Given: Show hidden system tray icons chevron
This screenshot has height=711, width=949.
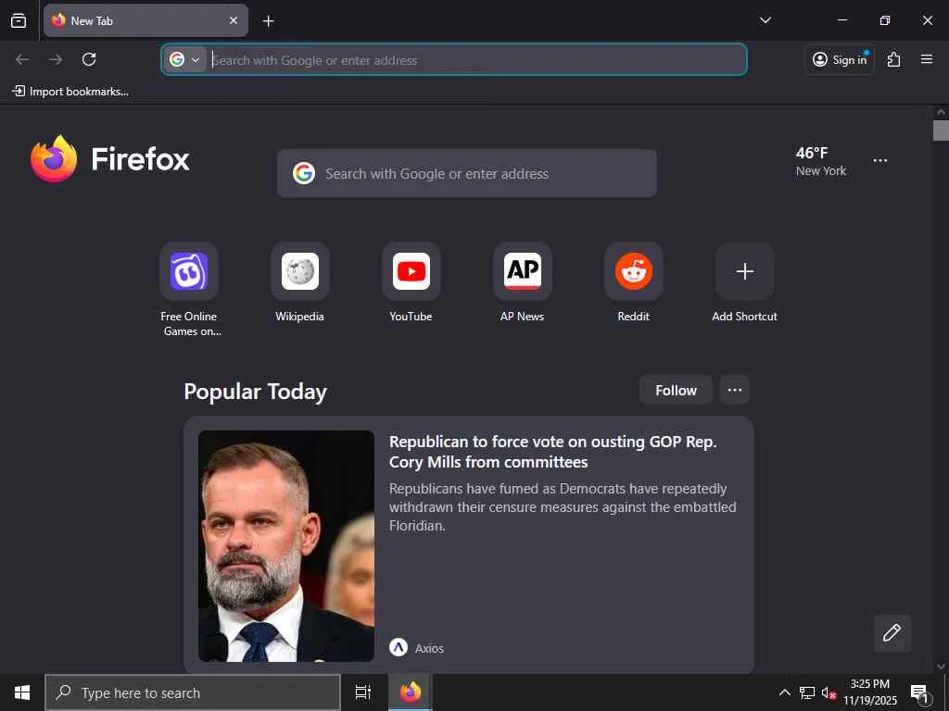Looking at the screenshot, I should click(x=784, y=692).
